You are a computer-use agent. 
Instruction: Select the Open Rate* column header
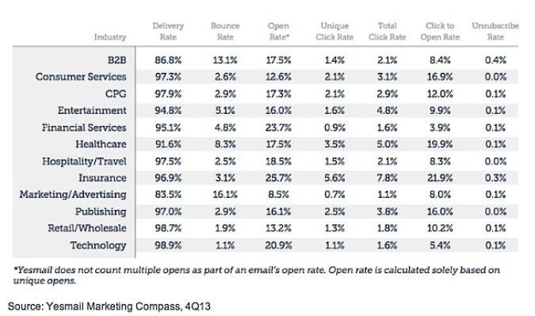(x=279, y=32)
